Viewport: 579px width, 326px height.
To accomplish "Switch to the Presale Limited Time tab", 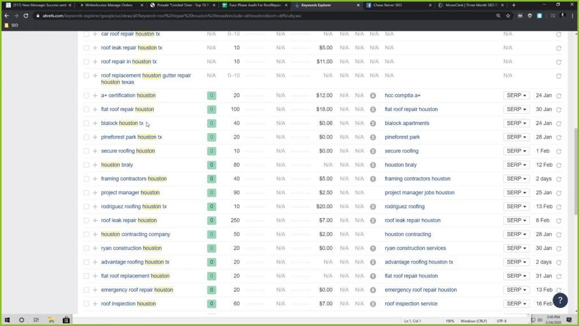I will [x=183, y=5].
